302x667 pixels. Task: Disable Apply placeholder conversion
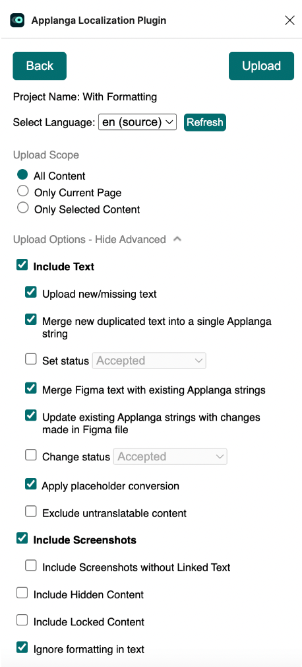(31, 484)
